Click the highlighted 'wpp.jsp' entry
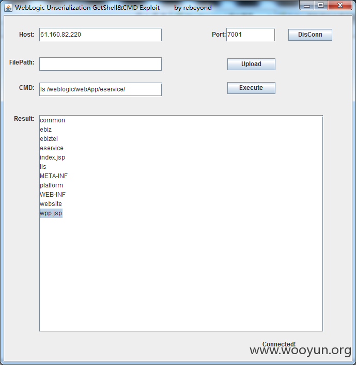The height and width of the screenshot is (365, 356). (51, 213)
